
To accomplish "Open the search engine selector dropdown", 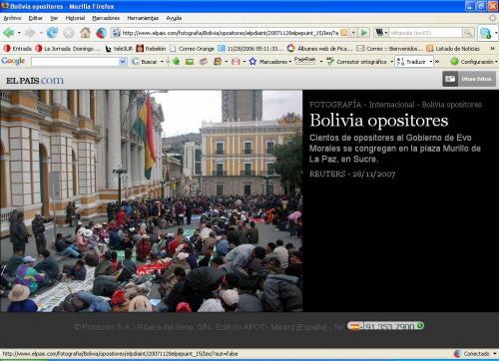I will tap(381, 33).
